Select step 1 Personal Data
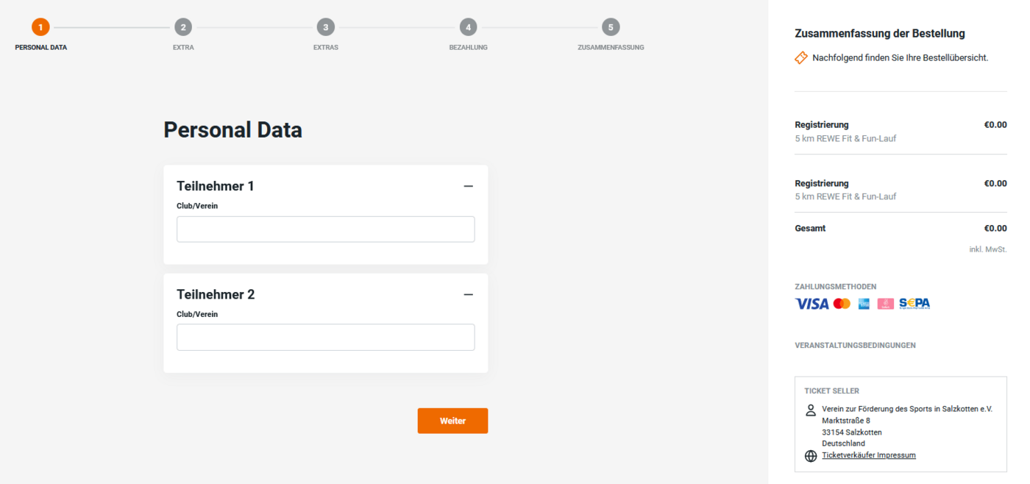The height and width of the screenshot is (484, 1030). (40, 27)
